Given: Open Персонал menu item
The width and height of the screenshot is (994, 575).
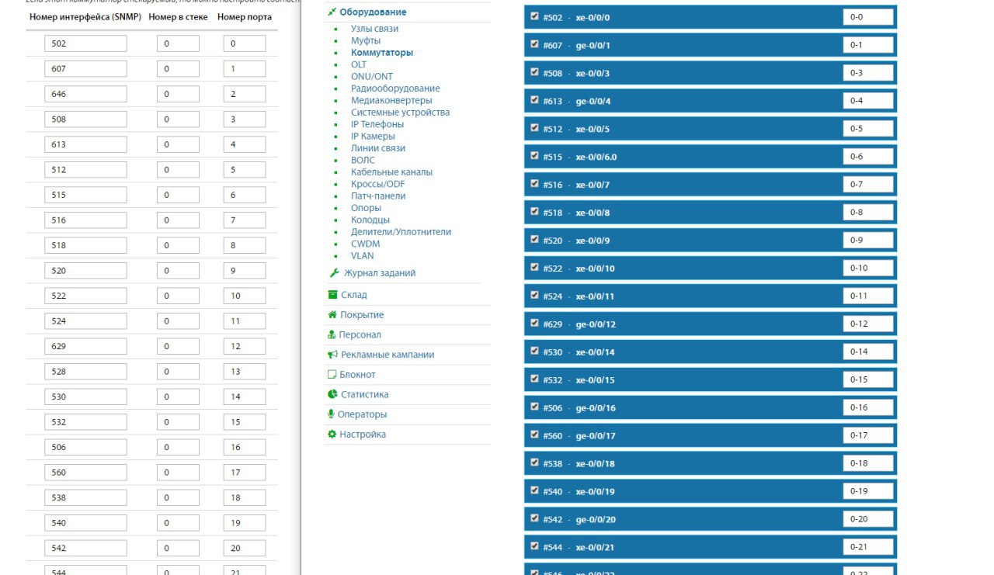Looking at the screenshot, I should click(360, 335).
